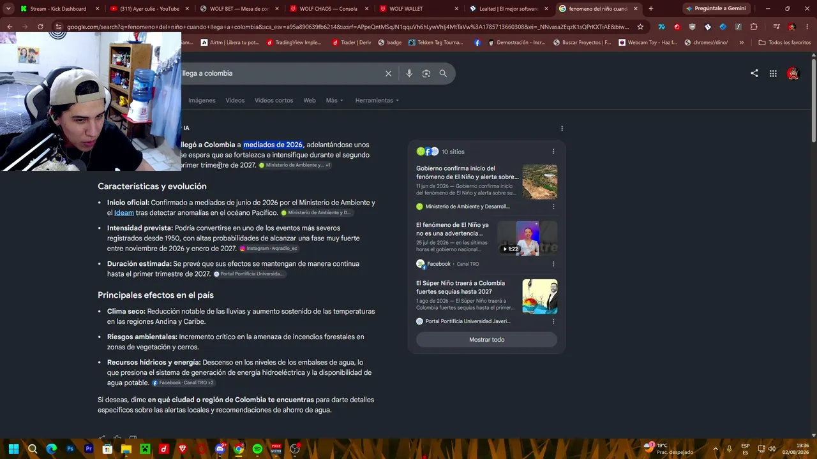Viewport: 817px width, 459px height.
Task: Open Discord from the taskbar
Action: [x=220, y=449]
